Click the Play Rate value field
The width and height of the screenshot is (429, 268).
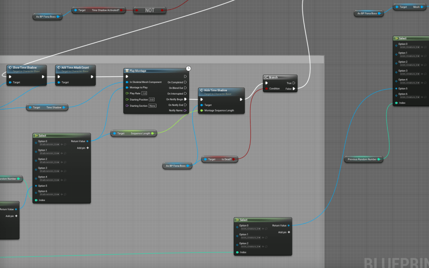point(144,93)
